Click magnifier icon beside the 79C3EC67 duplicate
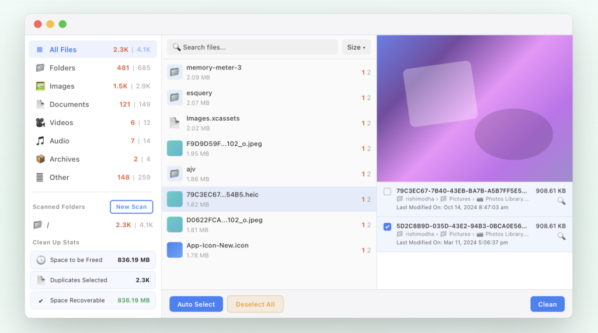Screen dimensions: 598x333 coord(561,201)
